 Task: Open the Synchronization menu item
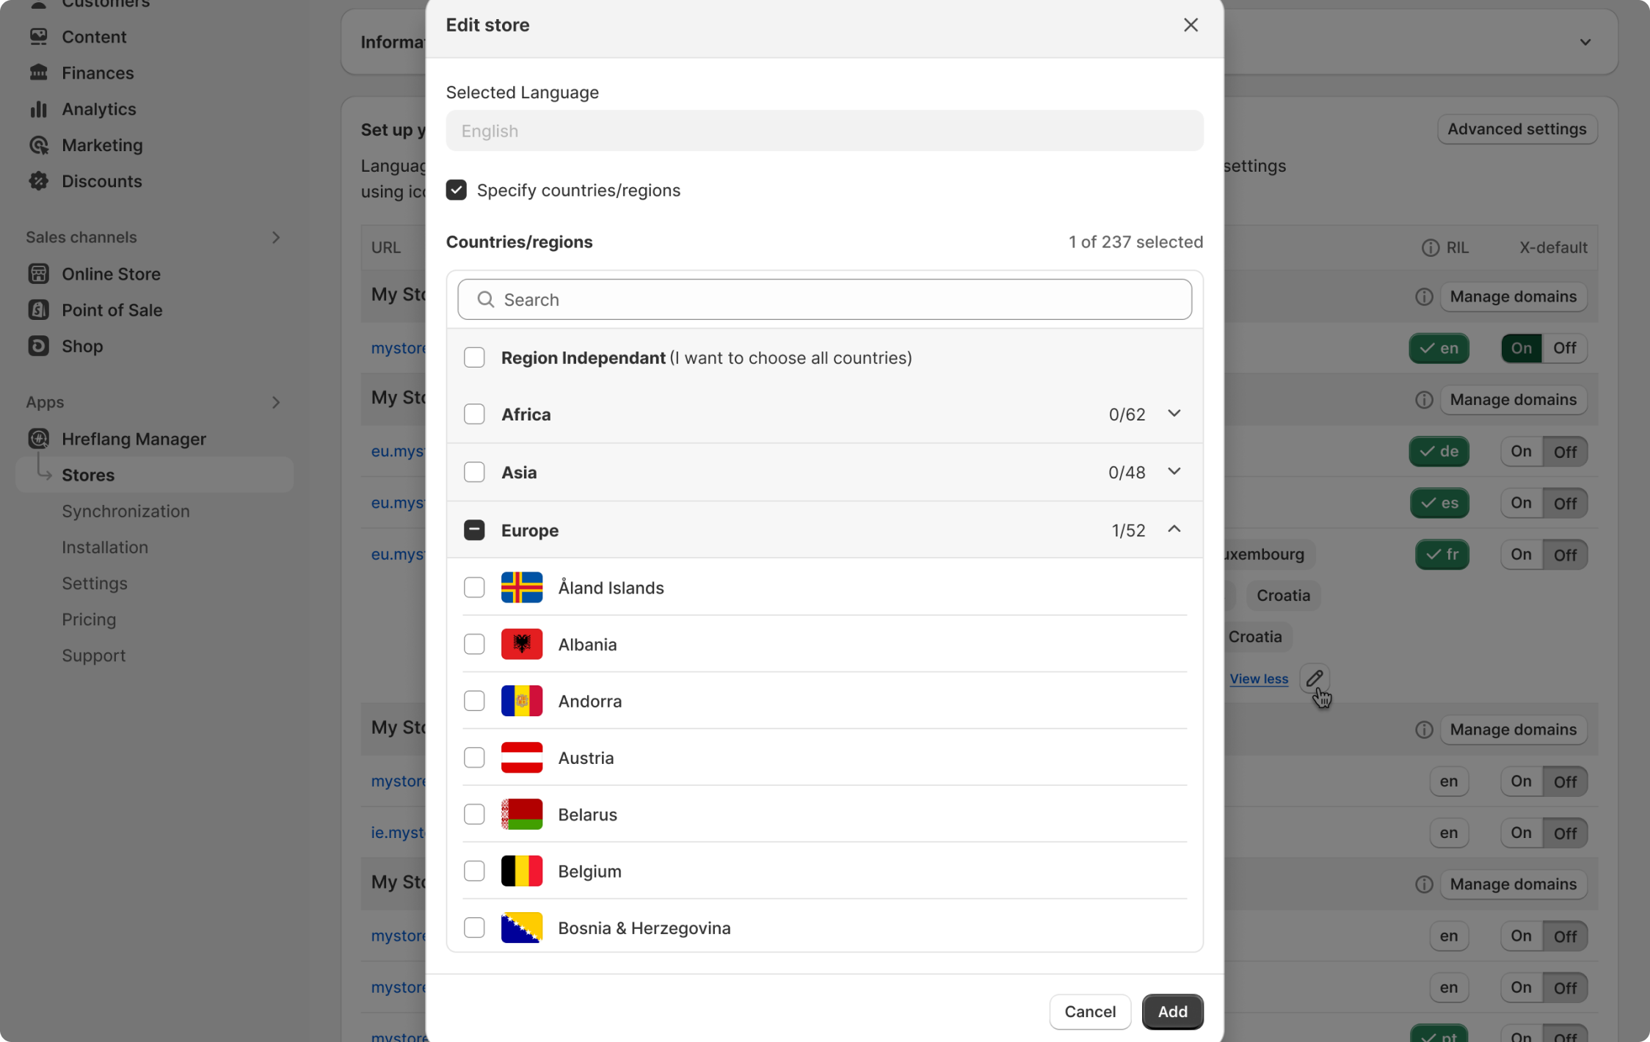click(125, 510)
